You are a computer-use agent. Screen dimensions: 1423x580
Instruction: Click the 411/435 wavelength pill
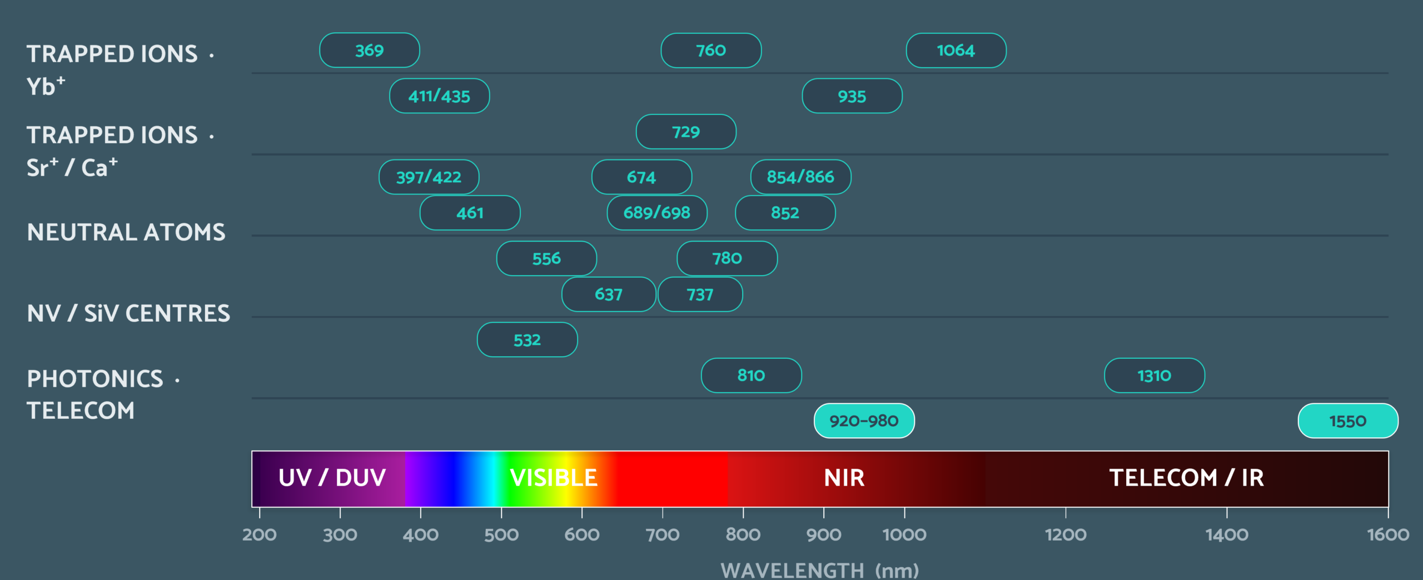(x=440, y=96)
